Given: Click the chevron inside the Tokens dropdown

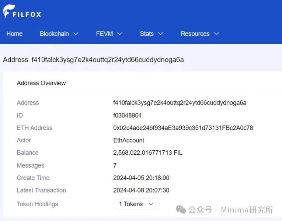Looking at the screenshot, I should (x=151, y=204).
